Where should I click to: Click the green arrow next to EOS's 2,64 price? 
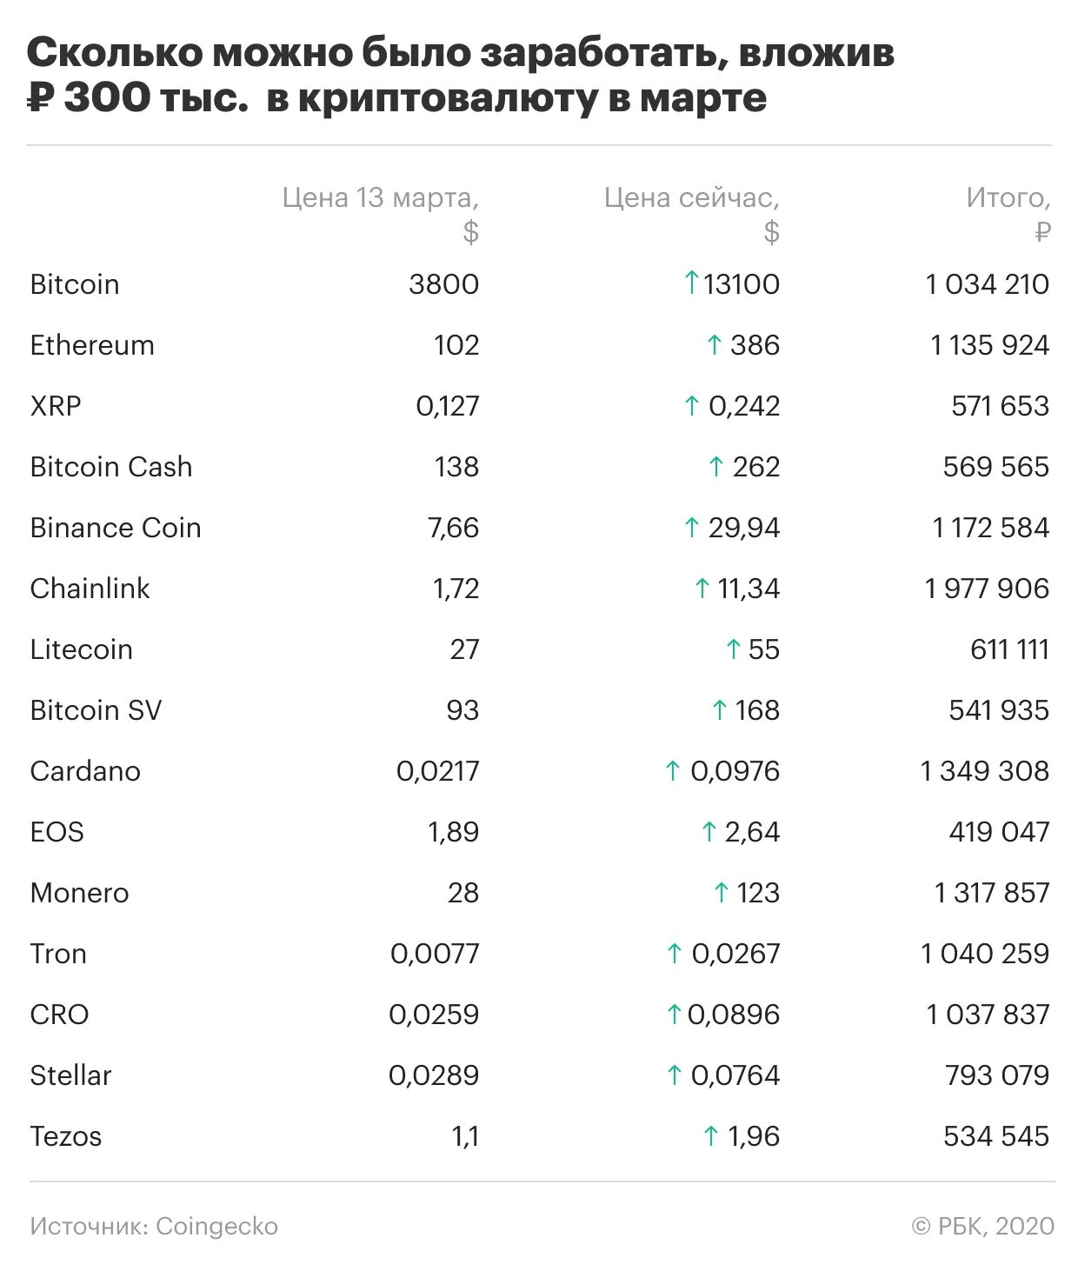point(709,832)
